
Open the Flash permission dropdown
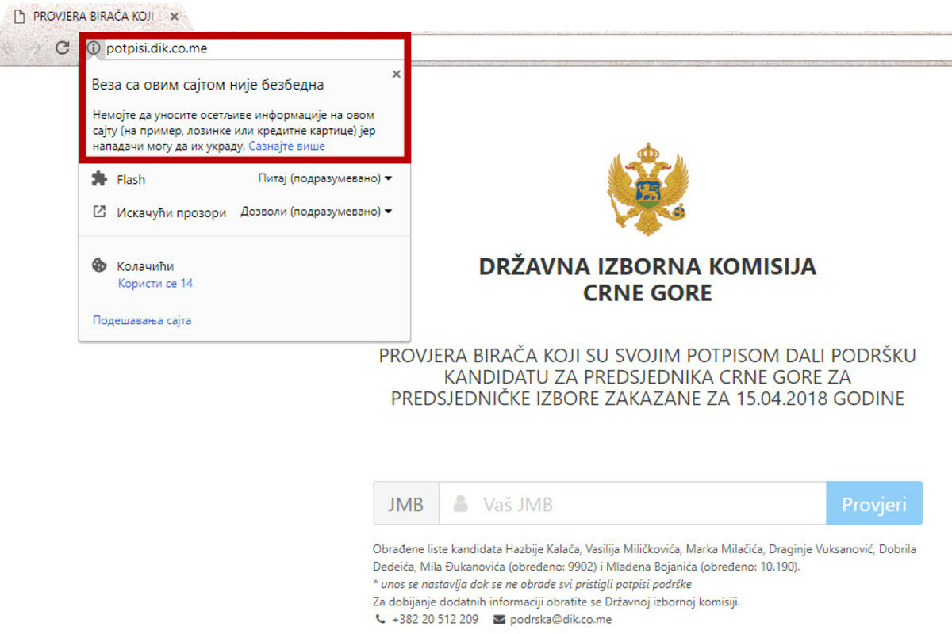pyautogui.click(x=325, y=179)
